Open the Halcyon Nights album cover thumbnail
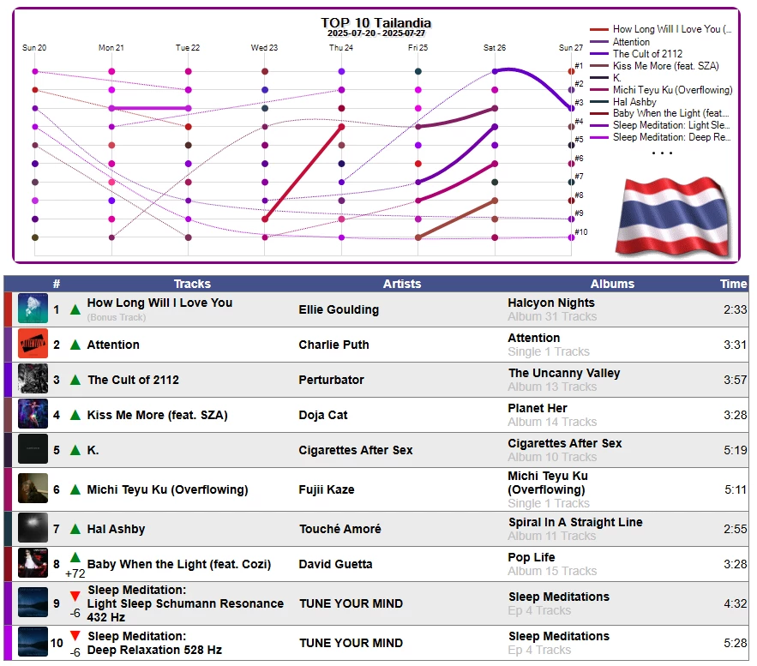This screenshot has width=757, height=666. tap(33, 309)
